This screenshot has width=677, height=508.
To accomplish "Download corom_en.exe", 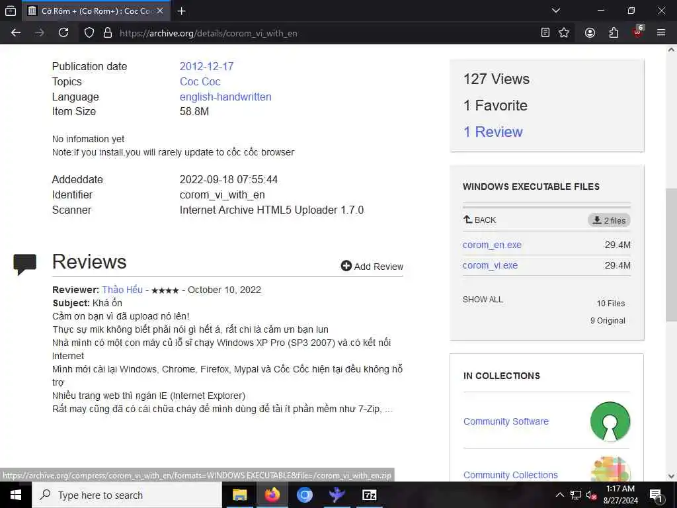I will coord(492,245).
